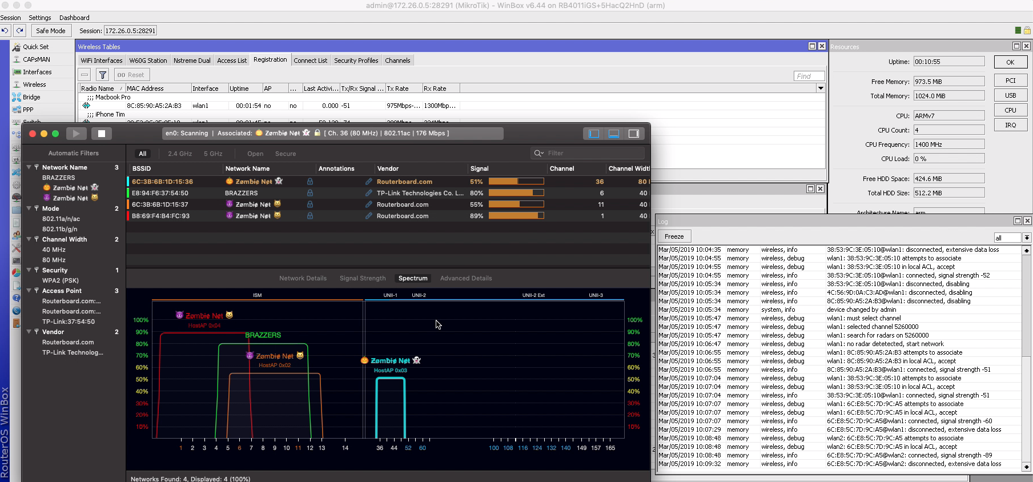Open the log topic filter dropdown
Image resolution: width=1033 pixels, height=482 pixels.
point(1026,238)
